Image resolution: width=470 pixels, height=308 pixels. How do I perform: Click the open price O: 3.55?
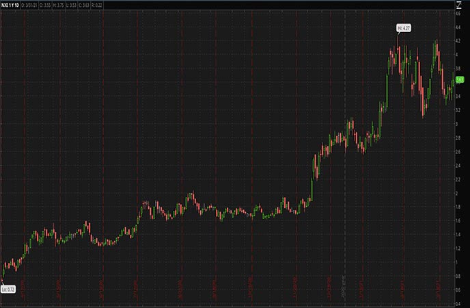[45, 5]
